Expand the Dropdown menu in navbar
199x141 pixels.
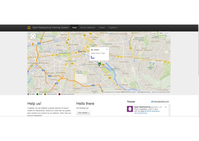click(113, 28)
